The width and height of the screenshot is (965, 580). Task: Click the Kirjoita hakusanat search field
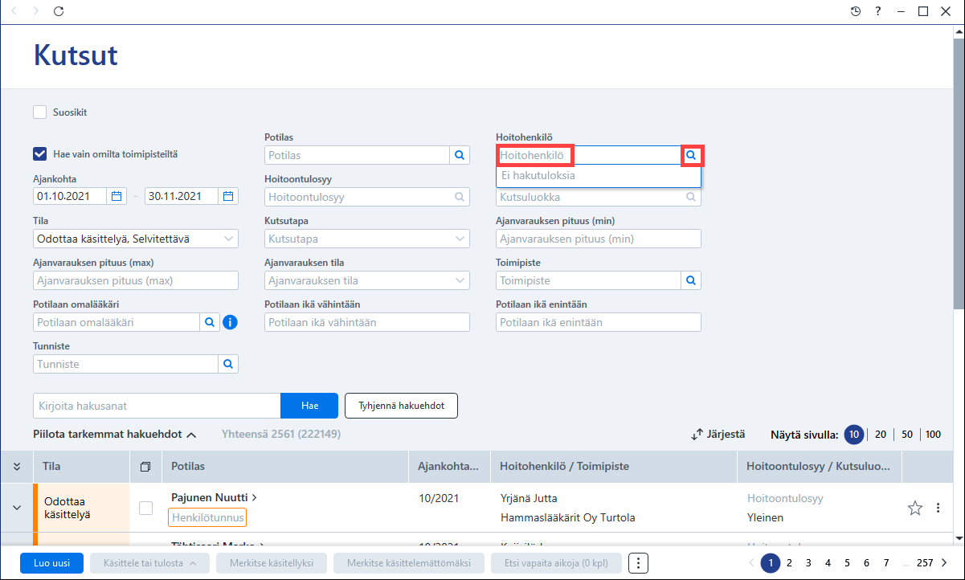pyautogui.click(x=157, y=406)
